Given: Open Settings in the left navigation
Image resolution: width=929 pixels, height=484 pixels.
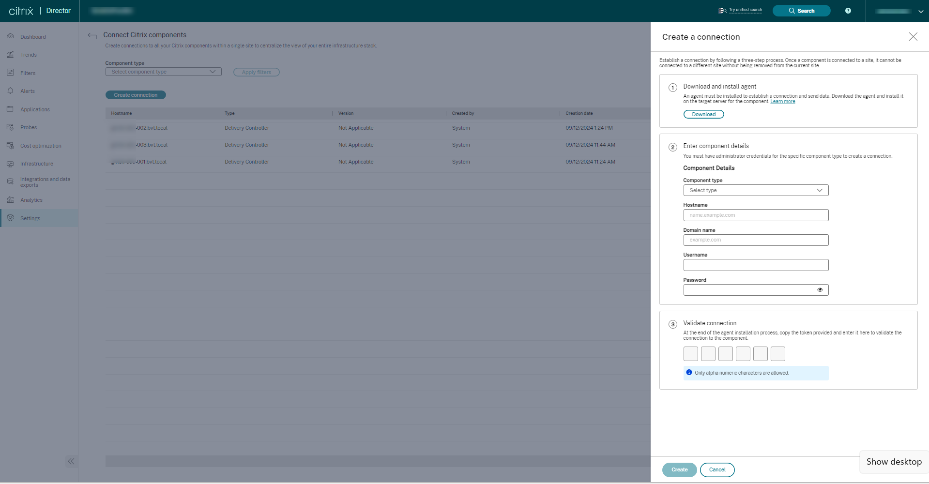Looking at the screenshot, I should pos(30,218).
